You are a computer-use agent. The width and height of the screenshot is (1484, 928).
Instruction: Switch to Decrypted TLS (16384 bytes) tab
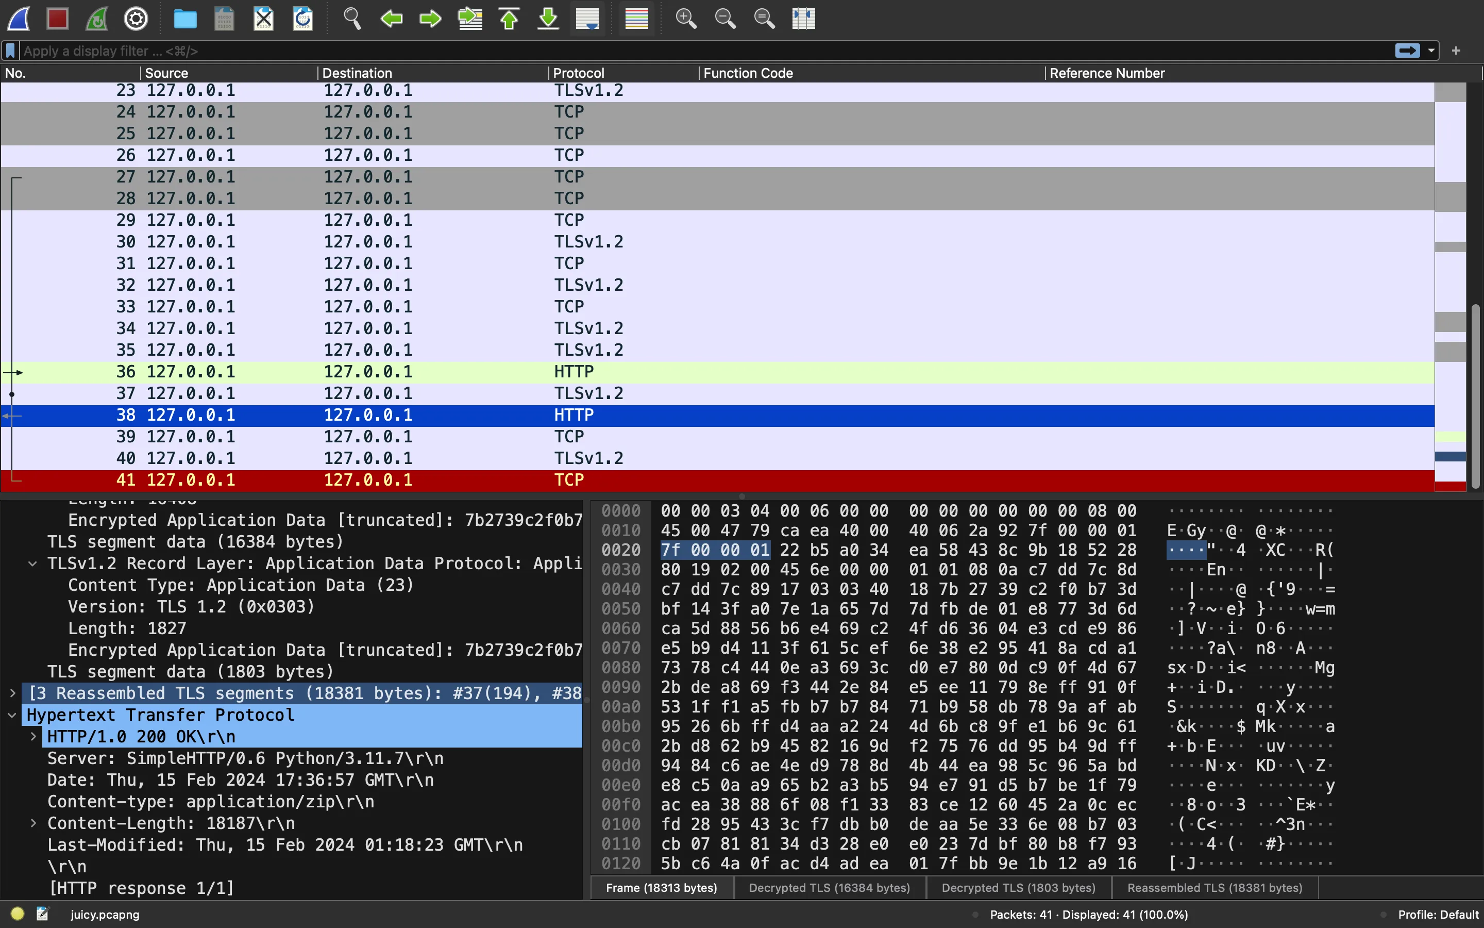click(830, 887)
